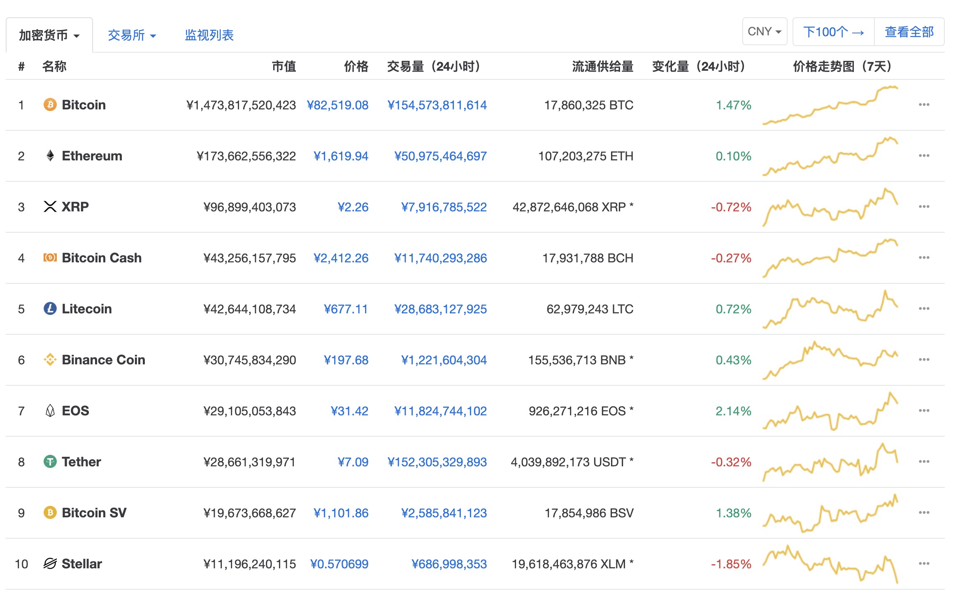The image size is (953, 593).
Task: Click the Binance Coin logo icon
Action: coord(50,360)
